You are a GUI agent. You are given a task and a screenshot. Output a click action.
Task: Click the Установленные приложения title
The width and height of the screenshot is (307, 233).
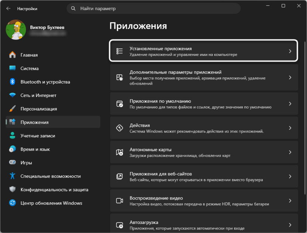pos(161,49)
